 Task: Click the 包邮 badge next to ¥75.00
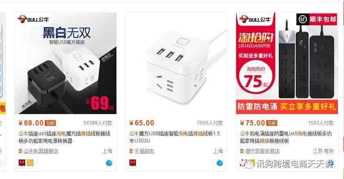tap(272, 123)
